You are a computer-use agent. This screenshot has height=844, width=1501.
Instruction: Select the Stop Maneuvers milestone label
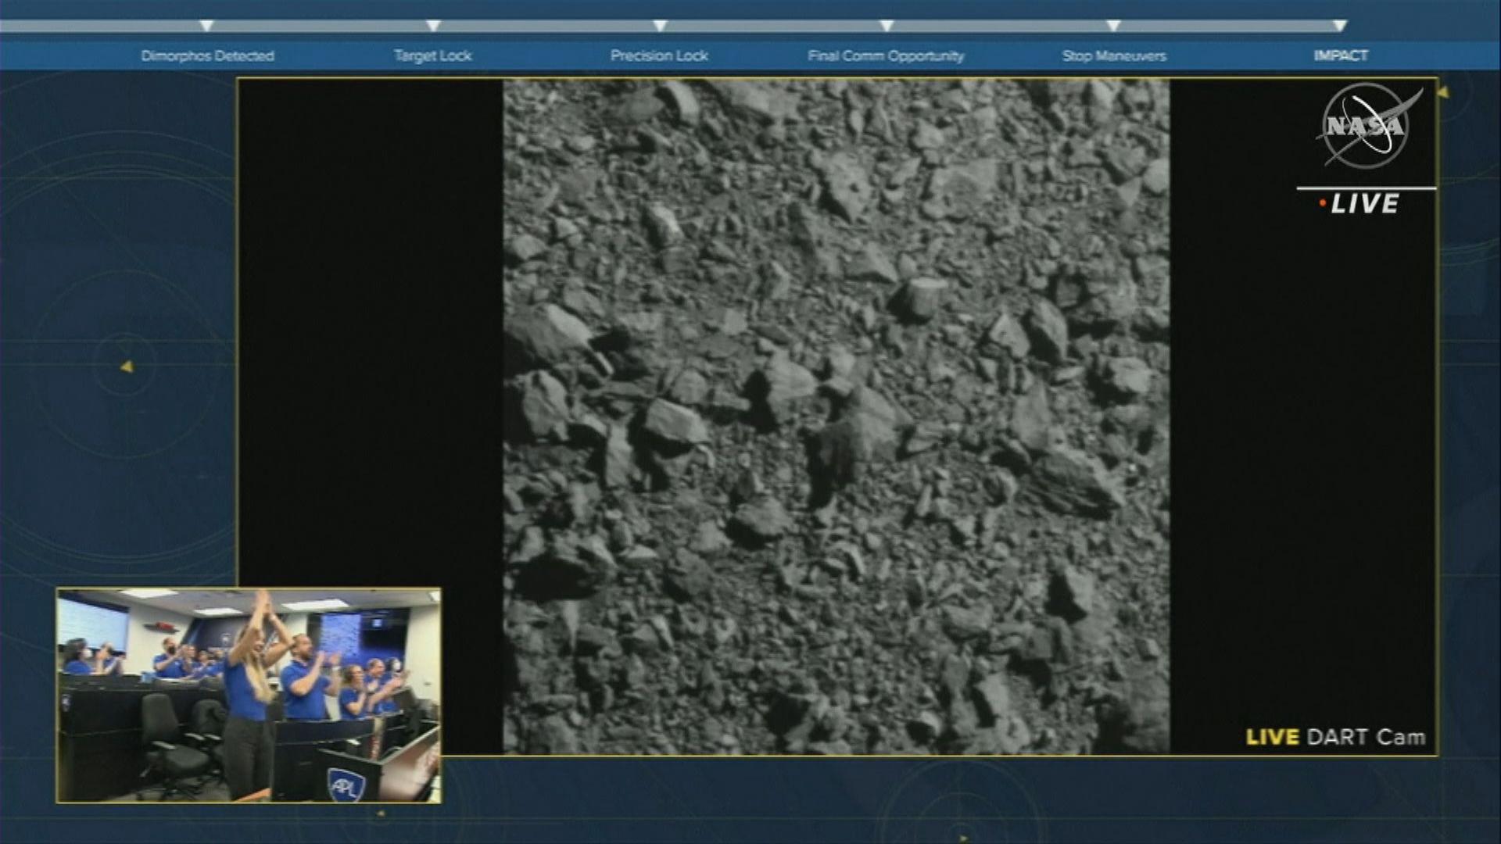point(1114,55)
